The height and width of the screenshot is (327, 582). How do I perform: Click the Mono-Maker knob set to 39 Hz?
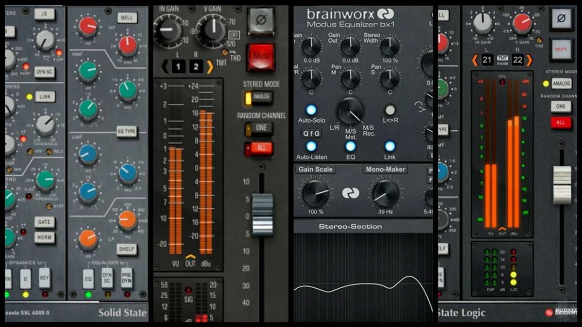click(386, 192)
